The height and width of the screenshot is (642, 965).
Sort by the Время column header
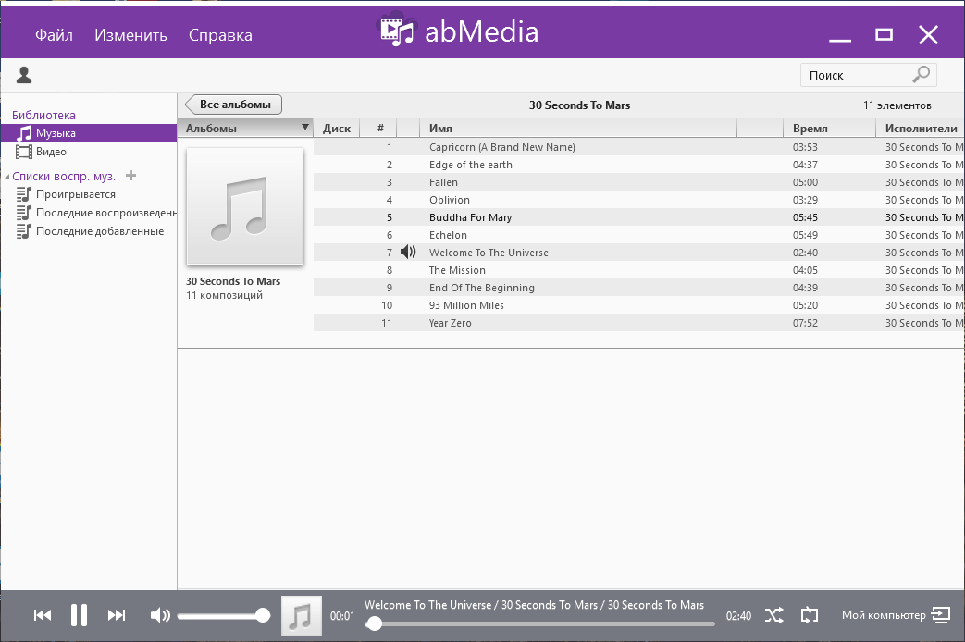coord(829,128)
